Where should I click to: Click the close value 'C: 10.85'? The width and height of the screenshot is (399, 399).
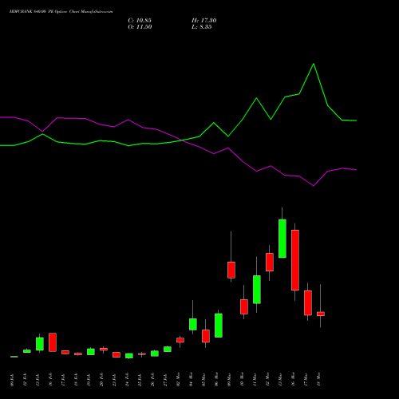(x=140, y=21)
